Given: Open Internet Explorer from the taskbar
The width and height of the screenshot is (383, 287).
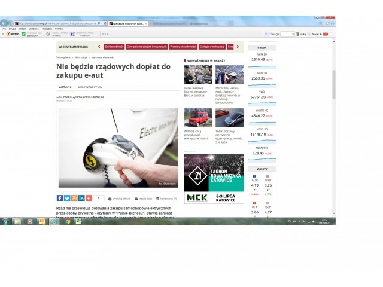Looking at the screenshot, I should 54,221.
